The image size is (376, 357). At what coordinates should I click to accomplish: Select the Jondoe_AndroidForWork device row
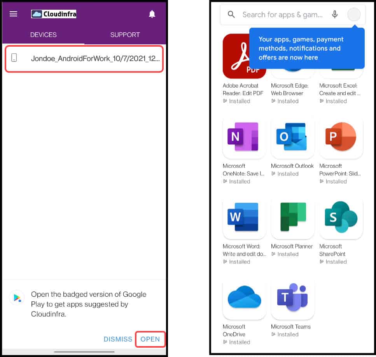click(84, 58)
